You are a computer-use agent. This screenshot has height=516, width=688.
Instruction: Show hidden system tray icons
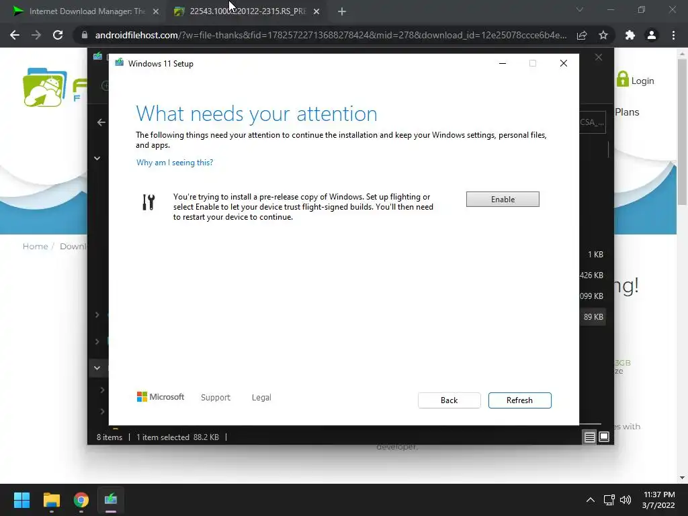pos(591,500)
